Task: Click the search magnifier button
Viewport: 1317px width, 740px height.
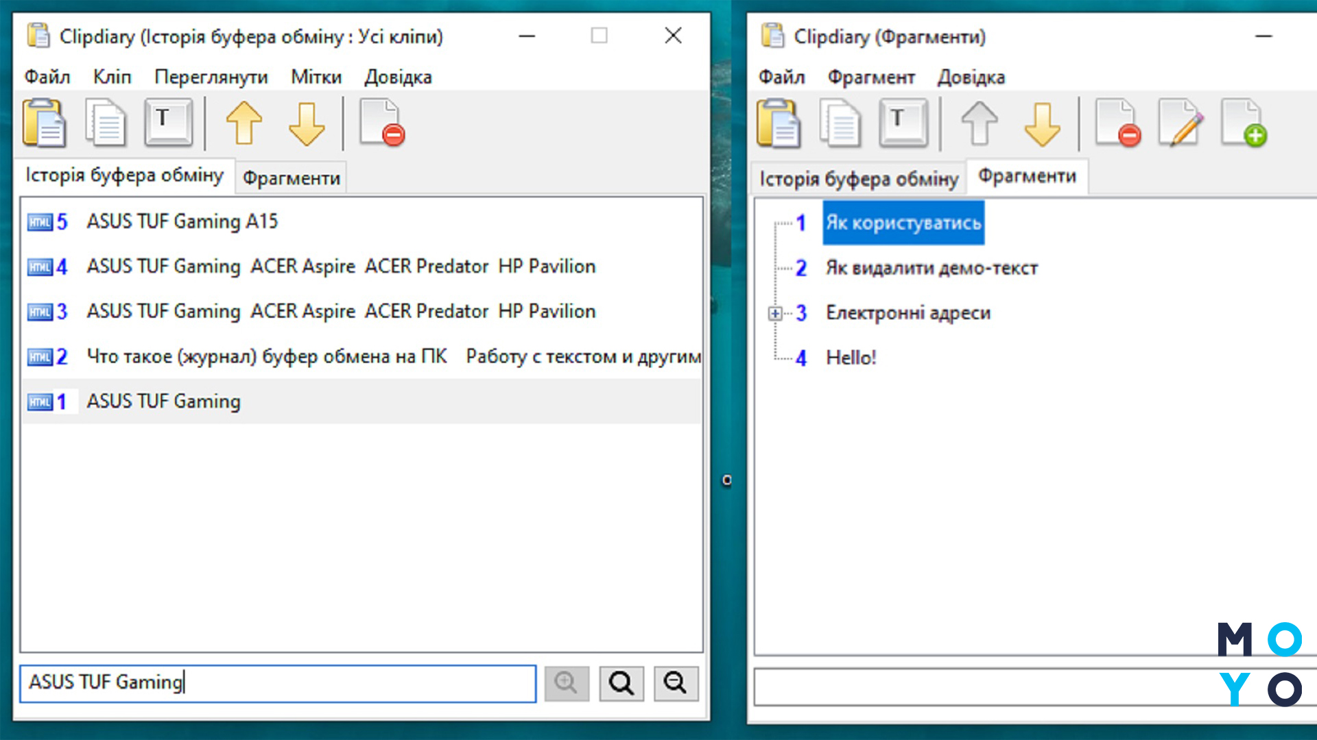Action: click(621, 683)
